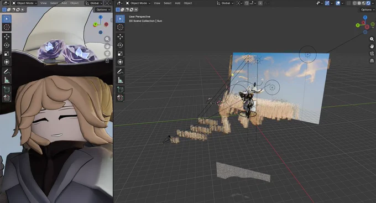
Task: Toggle camera view icon in left viewport
Action: coord(107,54)
